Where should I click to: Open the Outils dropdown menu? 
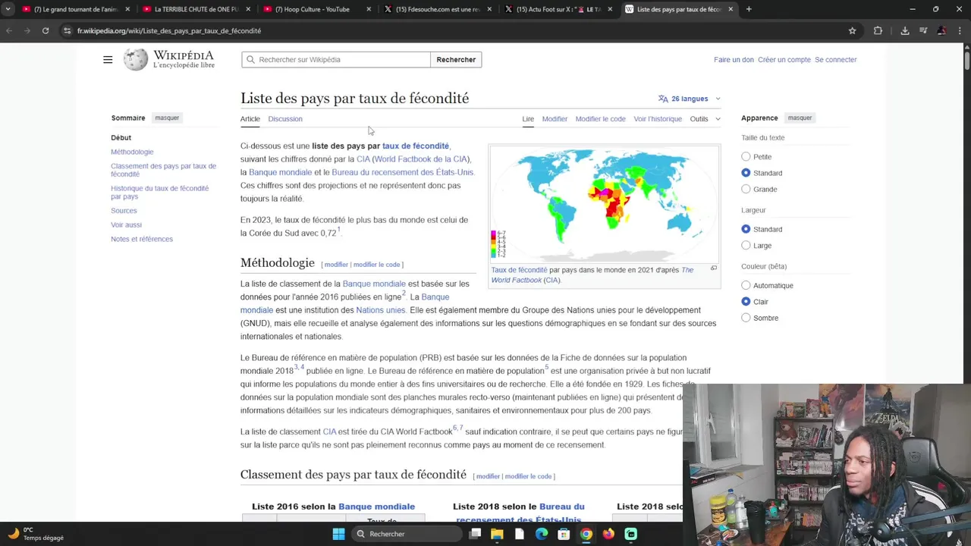pos(705,118)
